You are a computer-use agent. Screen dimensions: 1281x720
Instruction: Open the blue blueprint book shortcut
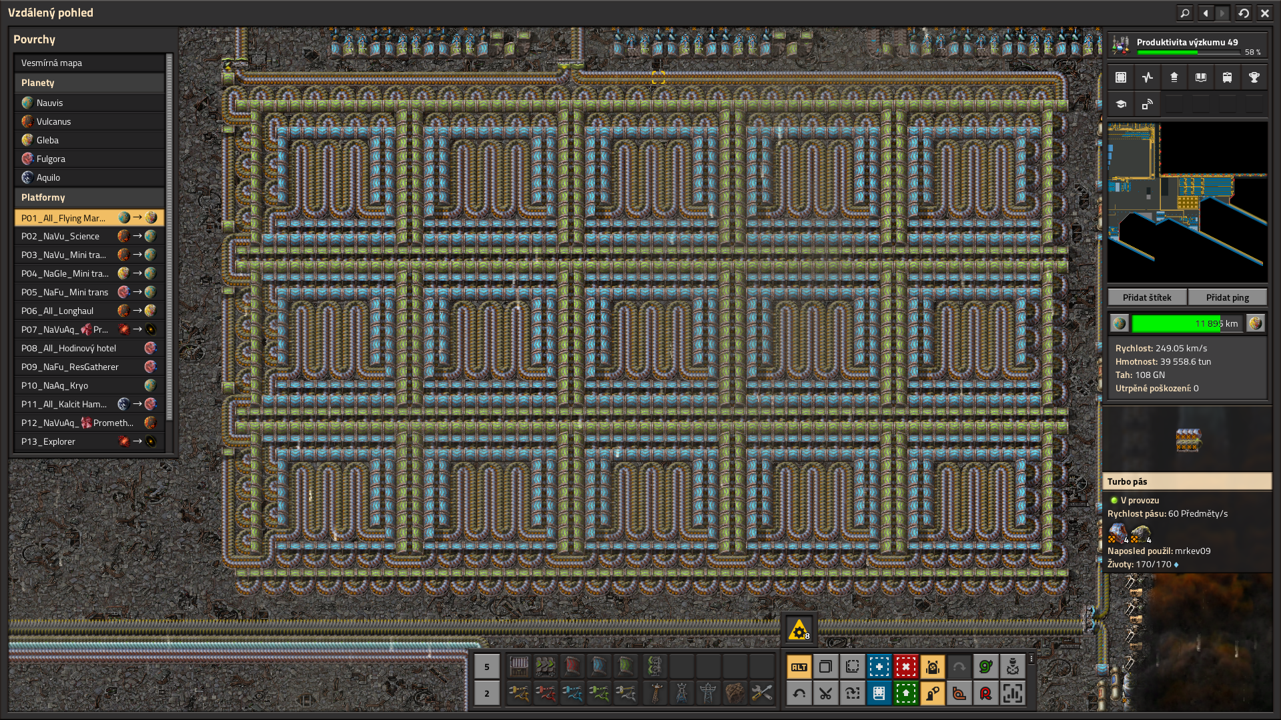pyautogui.click(x=879, y=693)
